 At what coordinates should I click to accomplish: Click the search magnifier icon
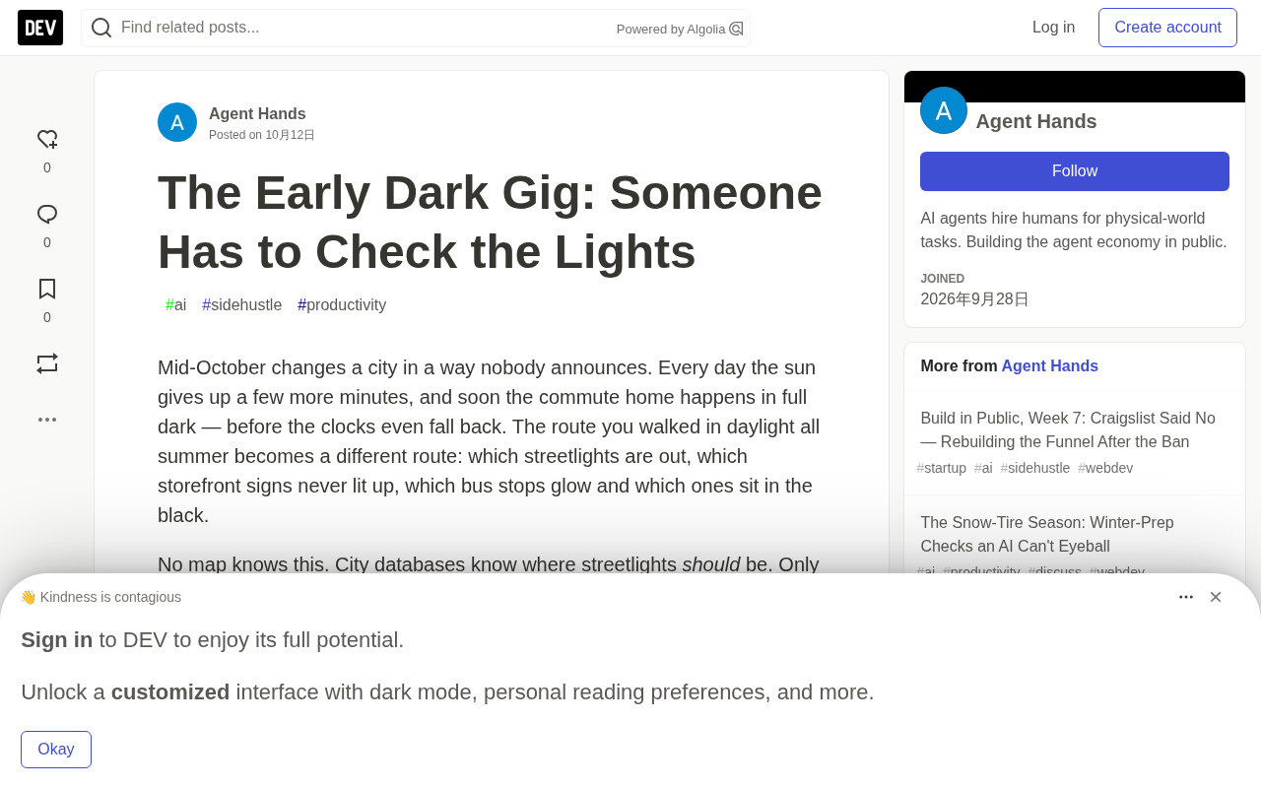[x=101, y=28]
